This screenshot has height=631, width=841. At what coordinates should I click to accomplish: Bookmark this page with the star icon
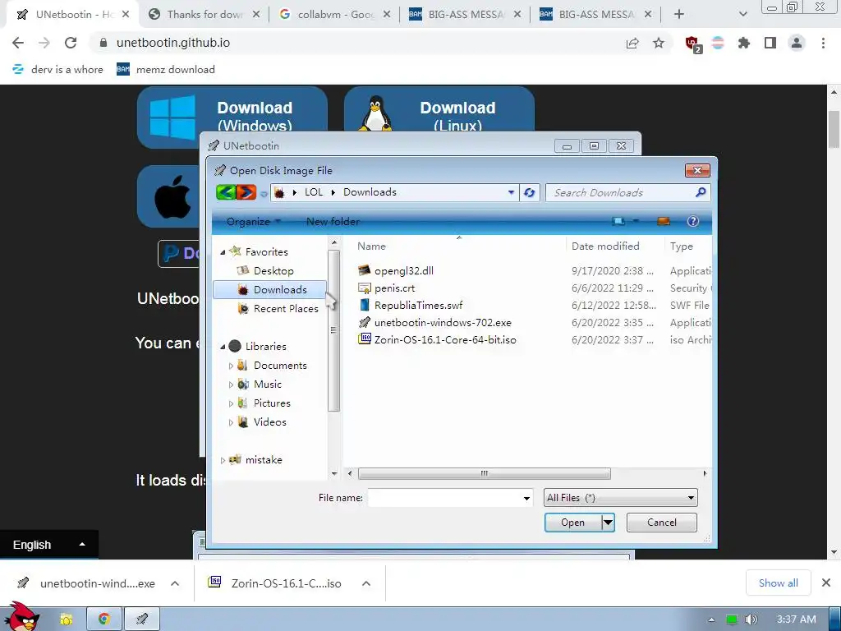point(659,43)
